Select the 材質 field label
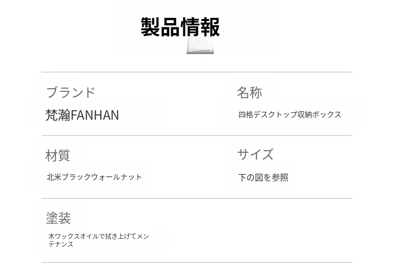This screenshot has height=274, width=394. (x=58, y=155)
